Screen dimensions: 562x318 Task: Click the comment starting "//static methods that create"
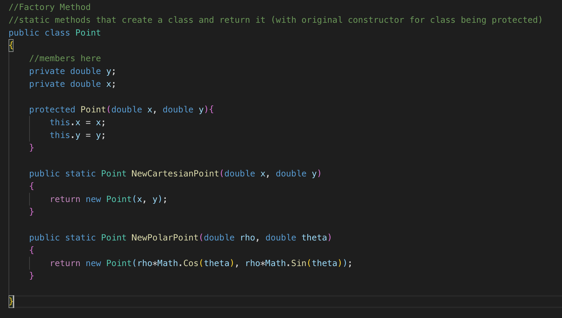(276, 20)
